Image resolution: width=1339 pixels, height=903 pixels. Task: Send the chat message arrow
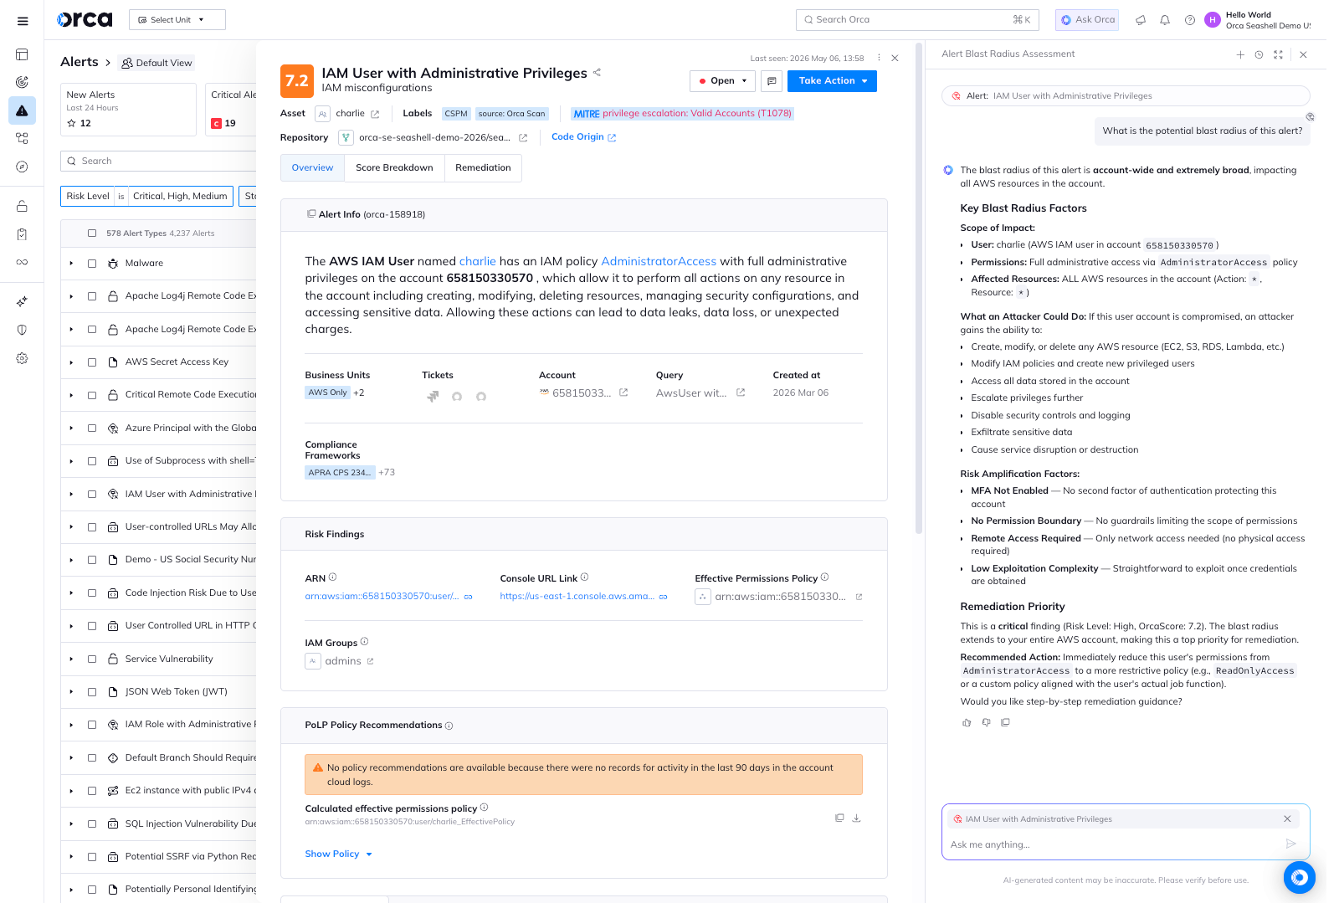(1290, 844)
